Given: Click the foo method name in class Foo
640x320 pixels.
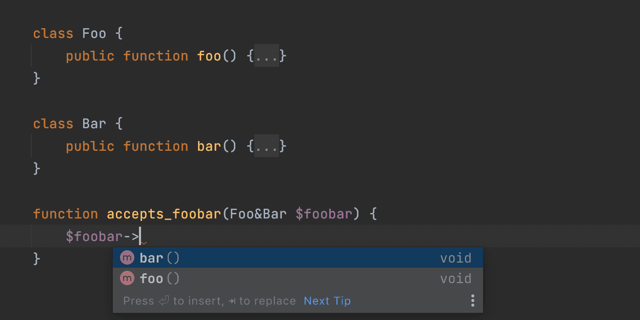Looking at the screenshot, I should click(x=209, y=56).
